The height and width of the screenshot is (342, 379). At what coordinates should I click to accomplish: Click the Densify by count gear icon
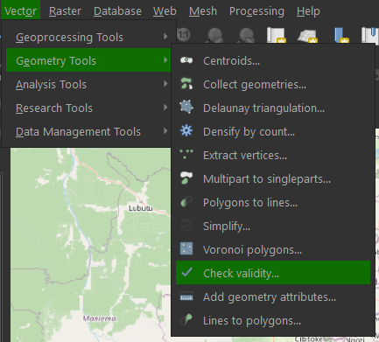coord(186,130)
